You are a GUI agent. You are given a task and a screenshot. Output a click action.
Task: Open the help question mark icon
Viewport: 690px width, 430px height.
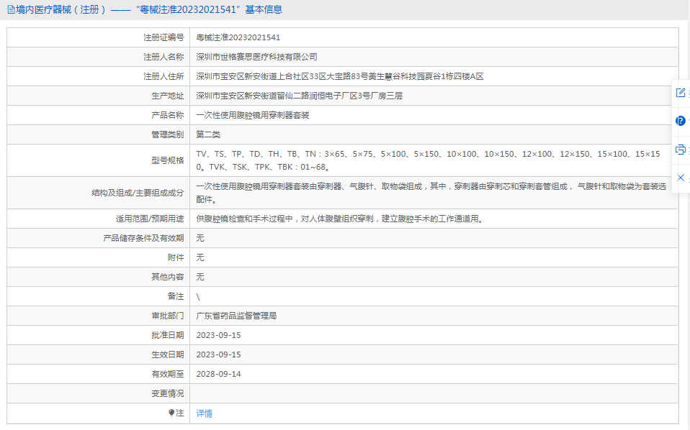pos(681,121)
